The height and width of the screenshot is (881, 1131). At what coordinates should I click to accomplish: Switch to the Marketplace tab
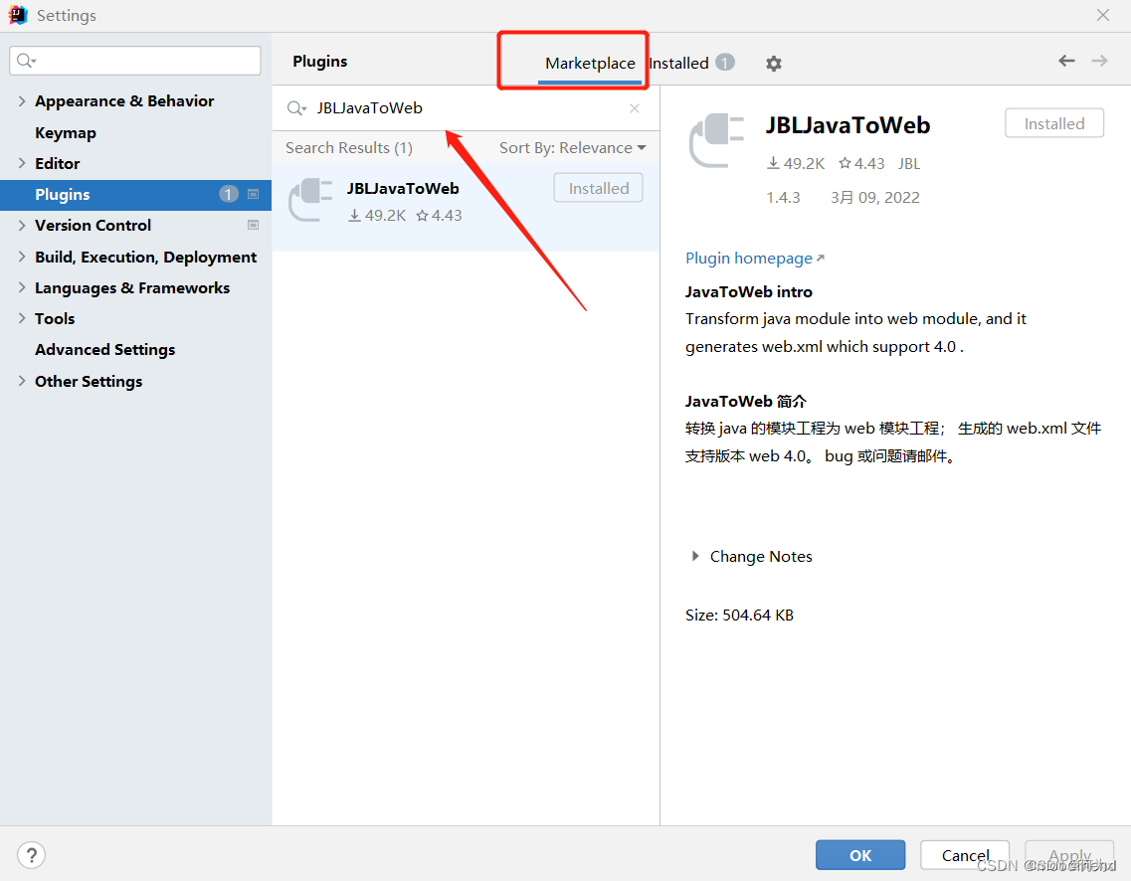click(x=589, y=64)
